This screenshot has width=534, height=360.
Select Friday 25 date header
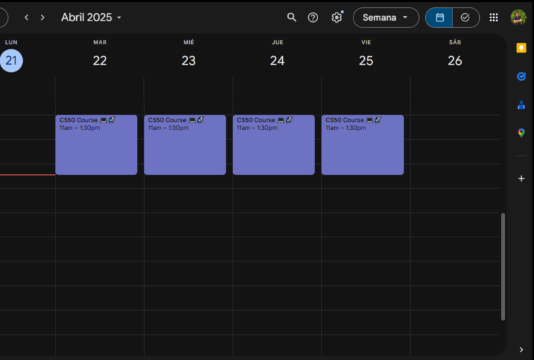tap(366, 61)
